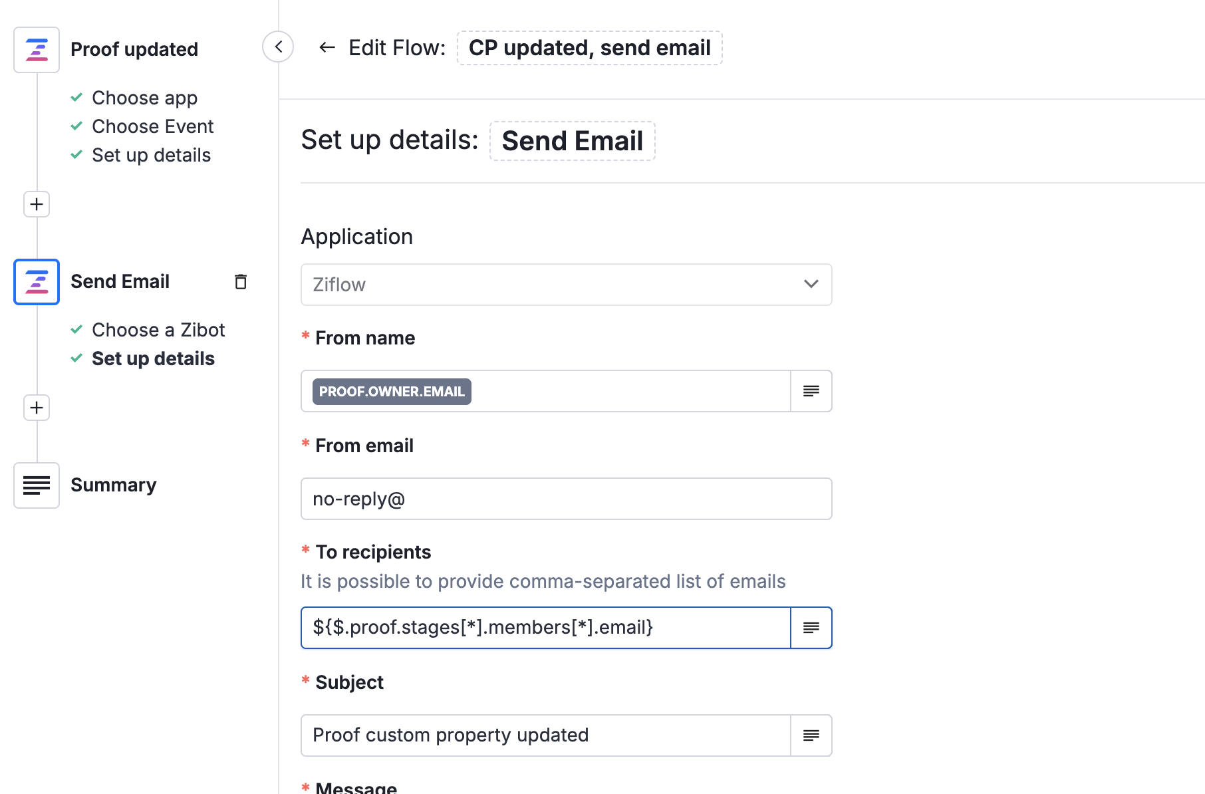Collapse the left steps sidebar

(278, 47)
